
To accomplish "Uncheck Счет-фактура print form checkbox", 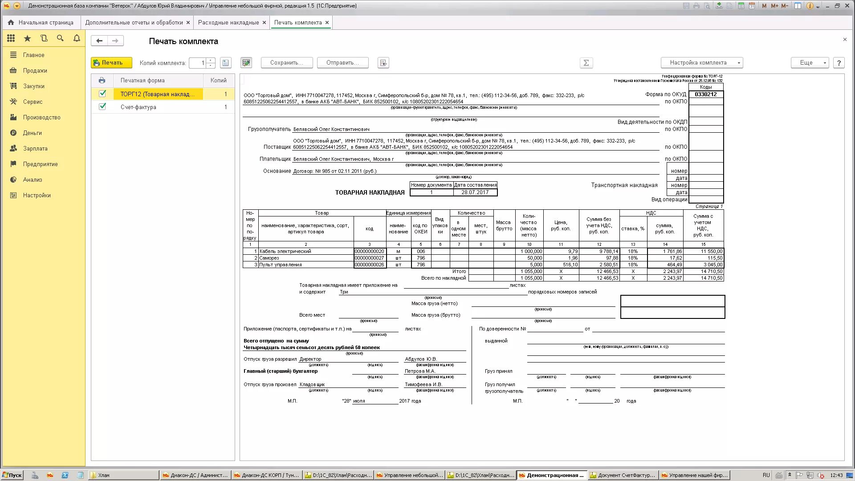I will [x=102, y=106].
